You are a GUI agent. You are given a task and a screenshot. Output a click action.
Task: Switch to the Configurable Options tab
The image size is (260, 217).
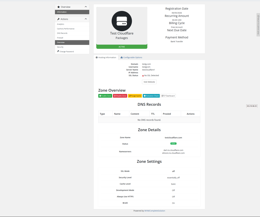131,58
